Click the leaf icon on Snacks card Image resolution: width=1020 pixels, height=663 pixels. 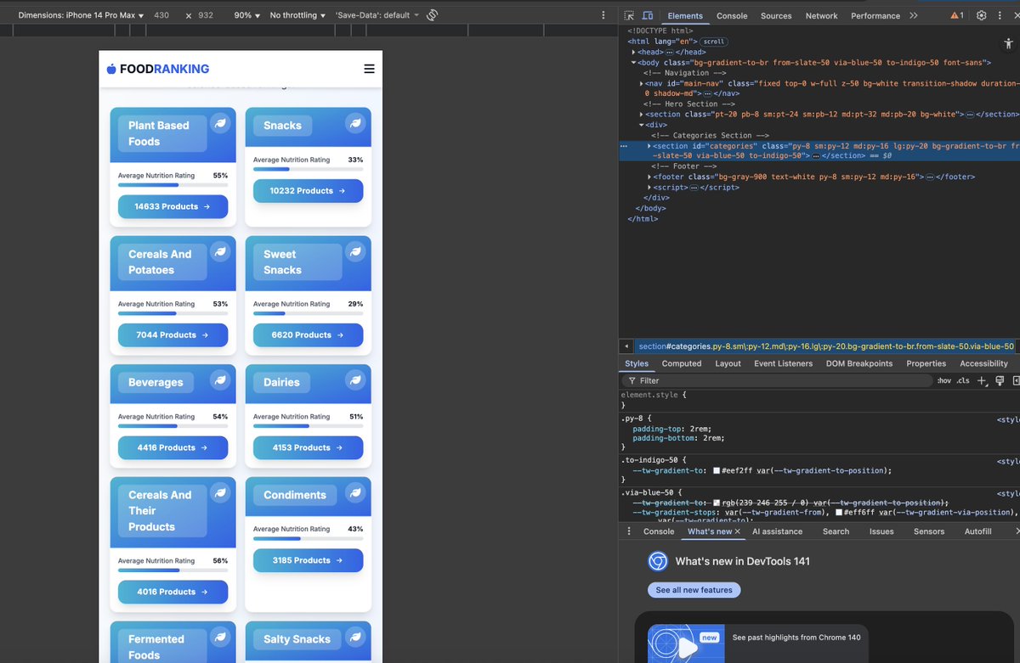click(x=355, y=123)
